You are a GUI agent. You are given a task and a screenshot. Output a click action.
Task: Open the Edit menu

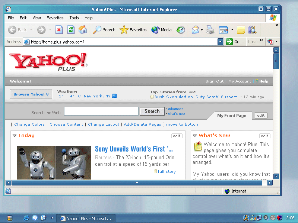23,18
